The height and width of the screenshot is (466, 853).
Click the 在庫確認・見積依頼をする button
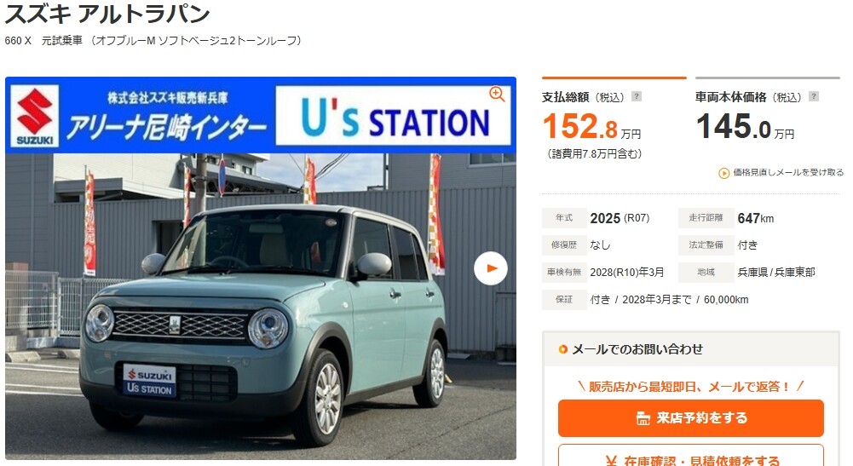tap(691, 456)
